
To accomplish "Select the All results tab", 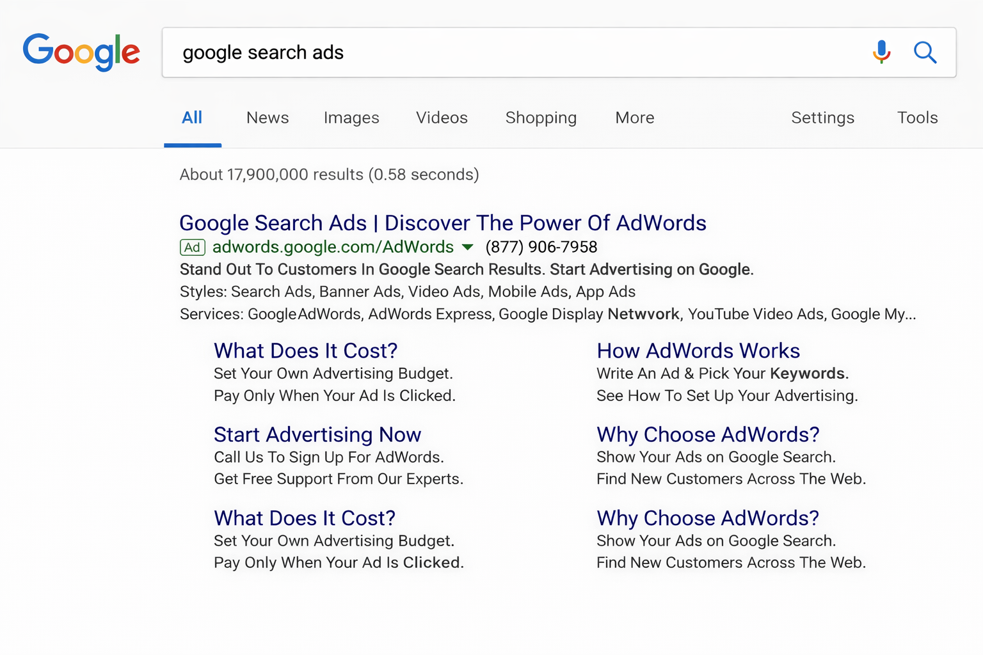I will 192,118.
